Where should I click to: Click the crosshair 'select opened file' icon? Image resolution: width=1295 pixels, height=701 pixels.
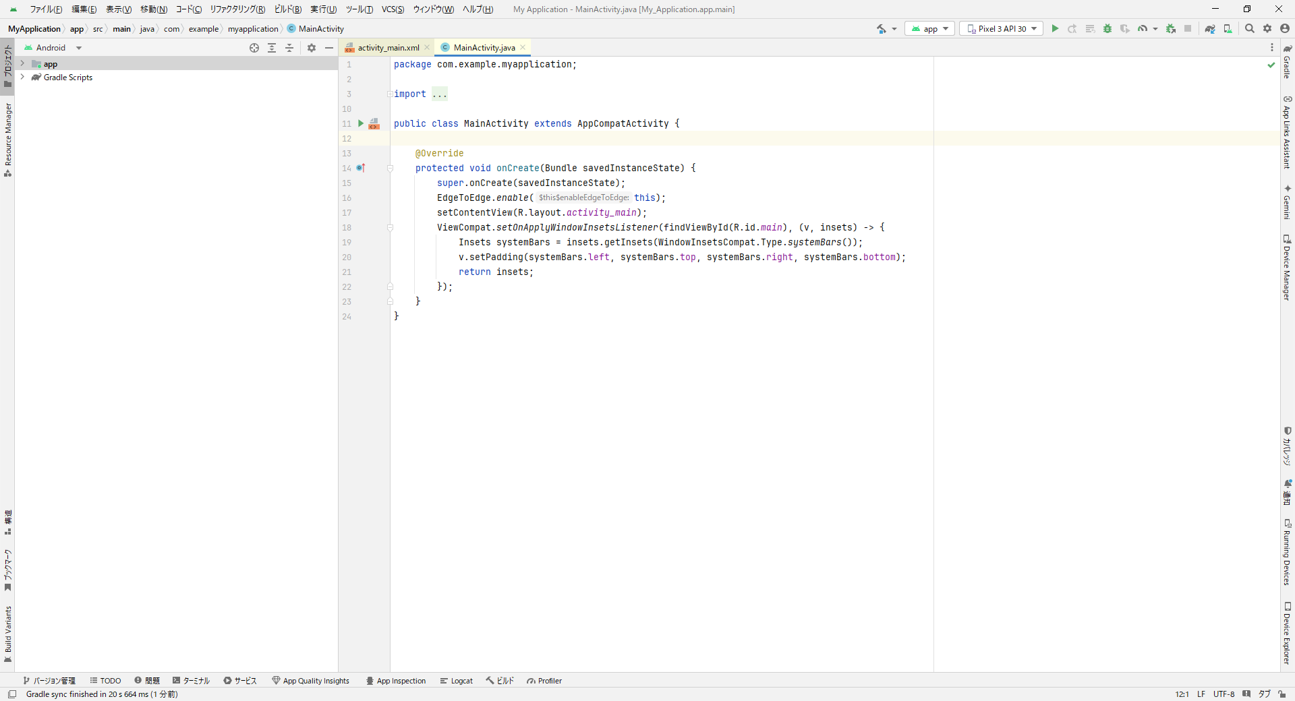point(254,48)
